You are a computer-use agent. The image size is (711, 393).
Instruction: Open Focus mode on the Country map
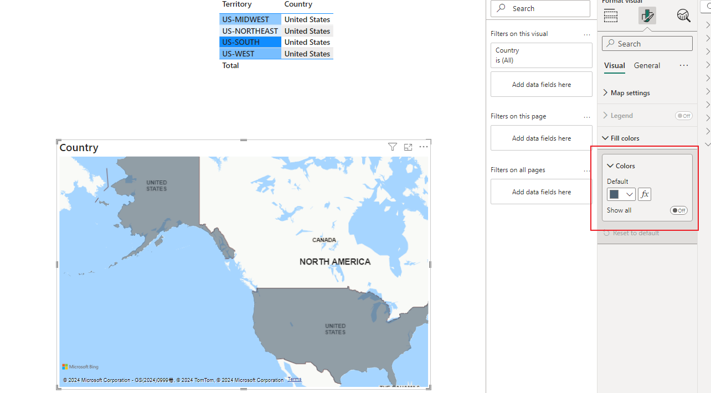point(408,147)
